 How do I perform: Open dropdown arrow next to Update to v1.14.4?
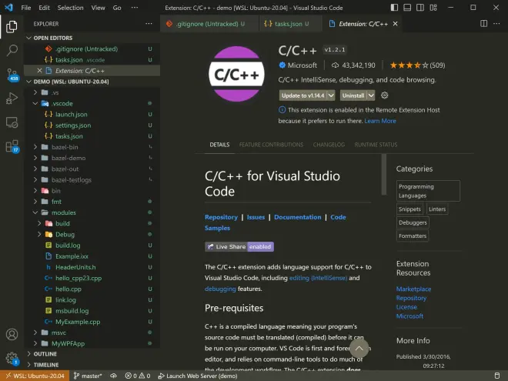point(331,95)
